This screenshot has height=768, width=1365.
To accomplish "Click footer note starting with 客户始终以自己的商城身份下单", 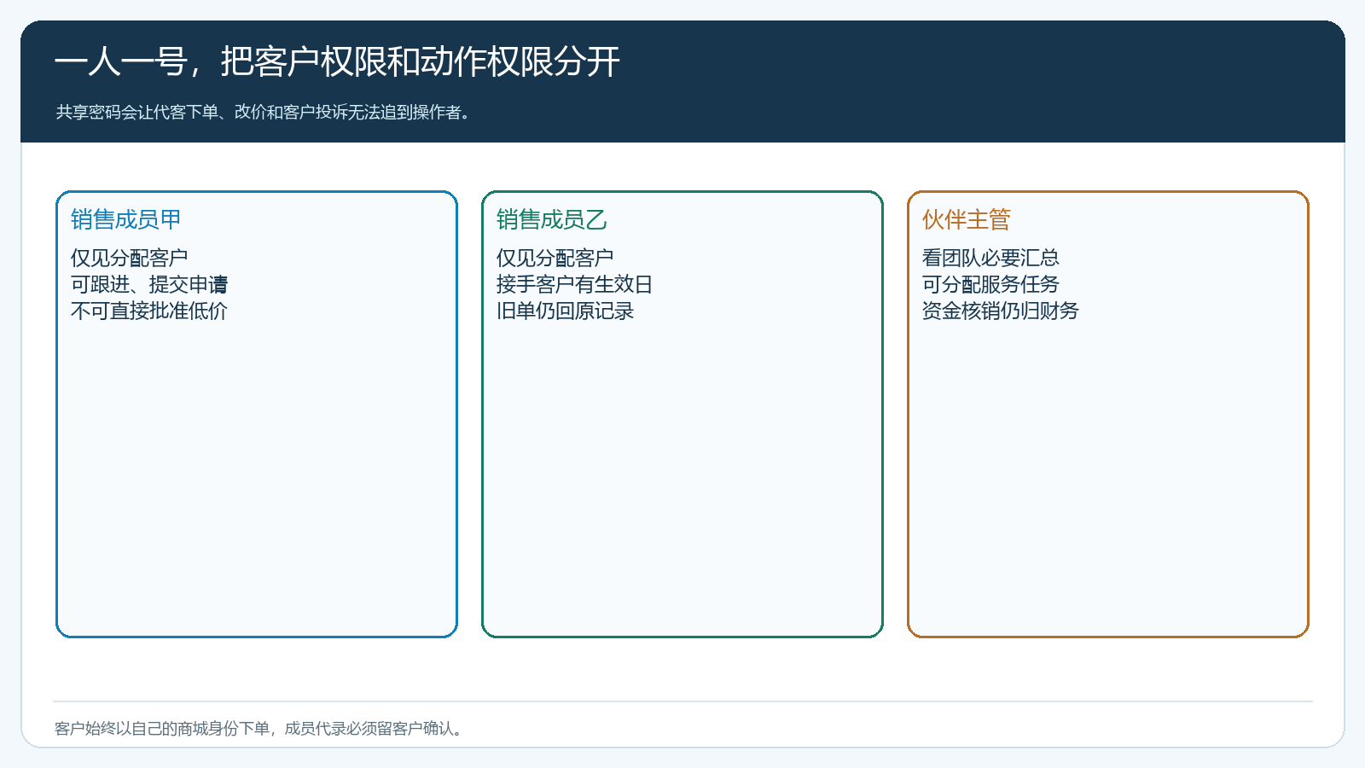I will point(260,729).
